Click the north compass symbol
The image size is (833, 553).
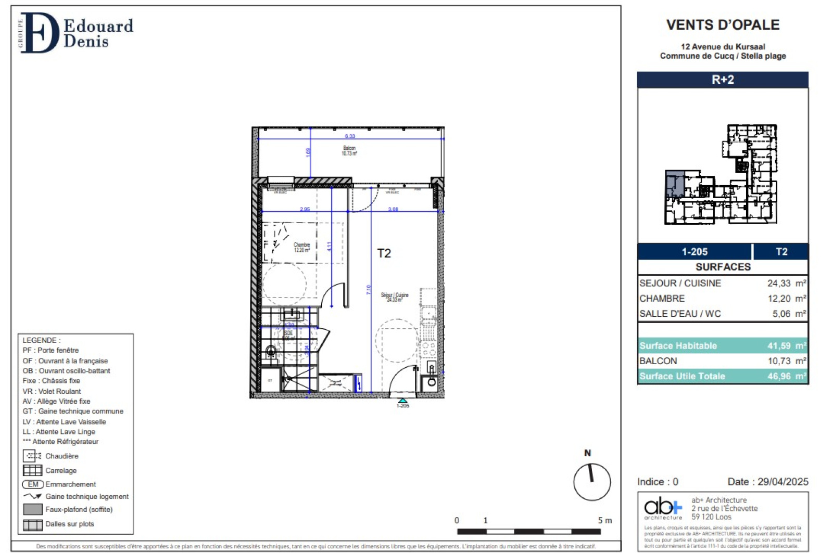tap(591, 481)
